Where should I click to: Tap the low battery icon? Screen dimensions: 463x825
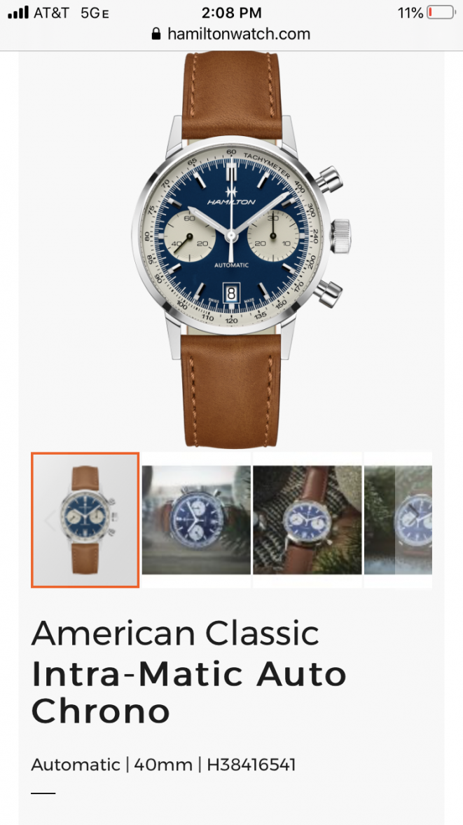coord(441,13)
